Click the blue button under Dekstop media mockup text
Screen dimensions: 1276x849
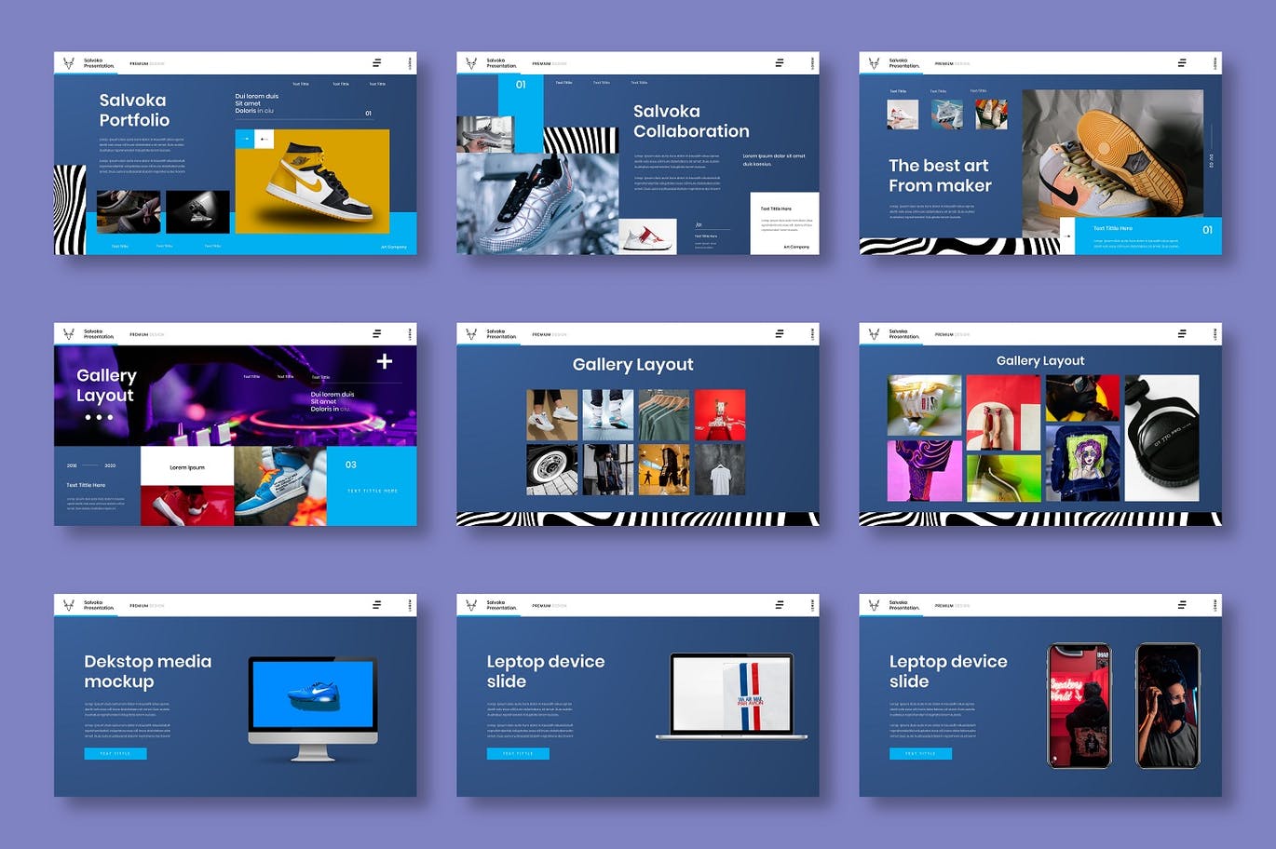(x=115, y=753)
